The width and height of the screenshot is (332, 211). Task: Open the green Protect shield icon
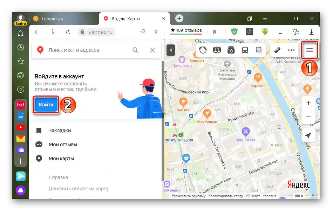coord(234,32)
